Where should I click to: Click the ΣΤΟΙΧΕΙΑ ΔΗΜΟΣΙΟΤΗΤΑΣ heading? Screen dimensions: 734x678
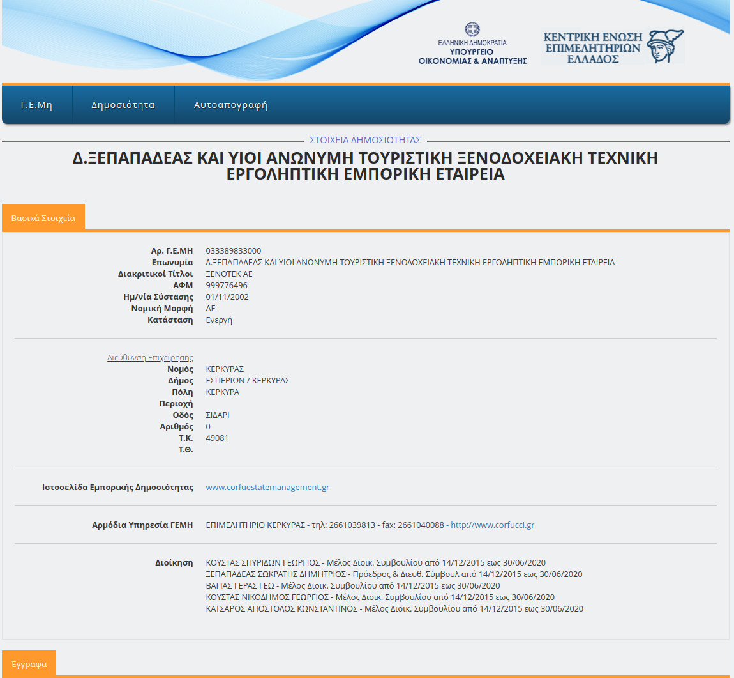point(365,140)
